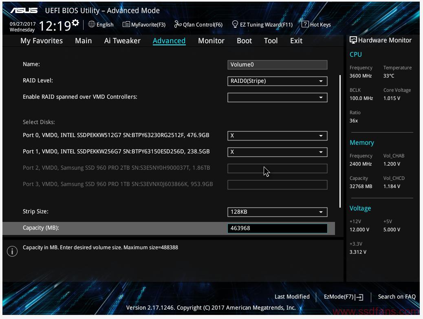
Task: View Last Modified settings
Action: click(292, 297)
